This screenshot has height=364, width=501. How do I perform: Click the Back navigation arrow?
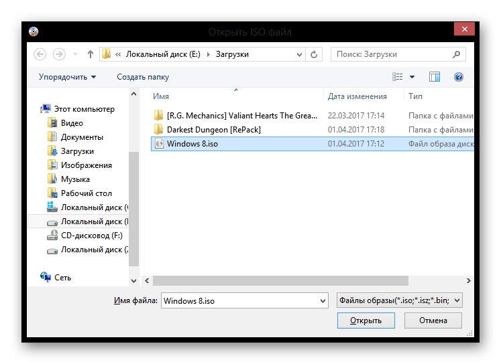pos(40,54)
